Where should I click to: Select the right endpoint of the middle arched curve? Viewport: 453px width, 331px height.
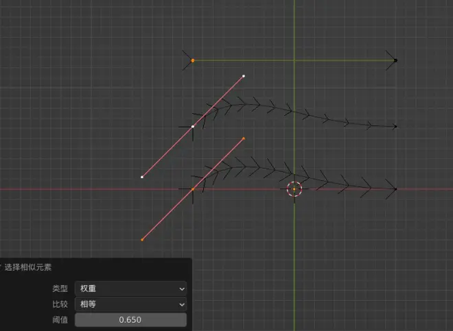point(395,126)
